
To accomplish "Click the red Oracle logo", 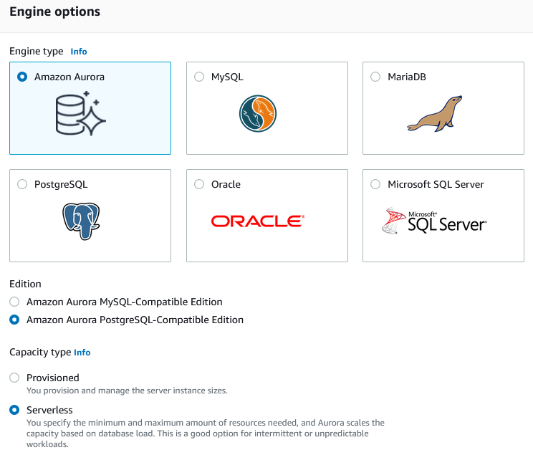I will tap(258, 221).
